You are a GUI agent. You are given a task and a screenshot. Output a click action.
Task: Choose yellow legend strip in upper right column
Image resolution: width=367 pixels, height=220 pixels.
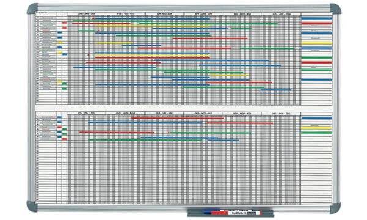pos(316,43)
